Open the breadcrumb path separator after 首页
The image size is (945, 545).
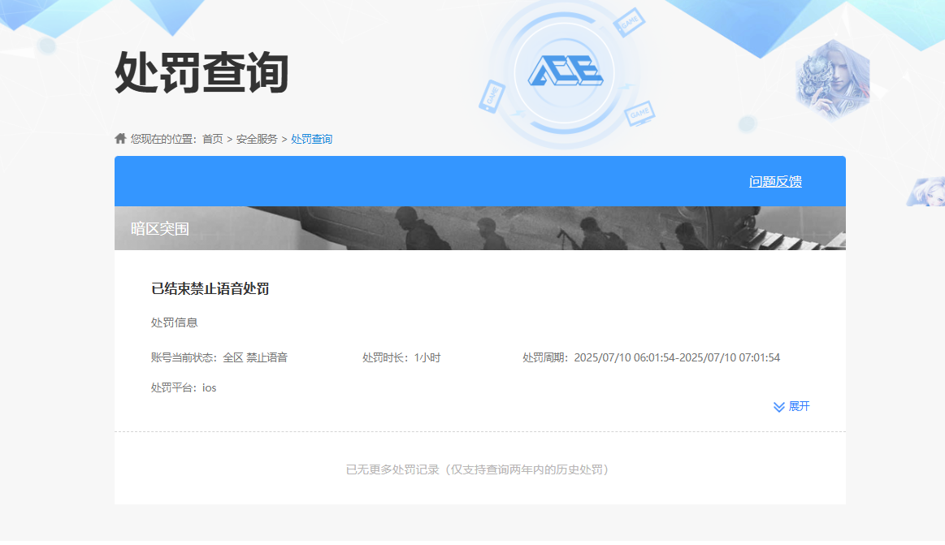click(229, 138)
